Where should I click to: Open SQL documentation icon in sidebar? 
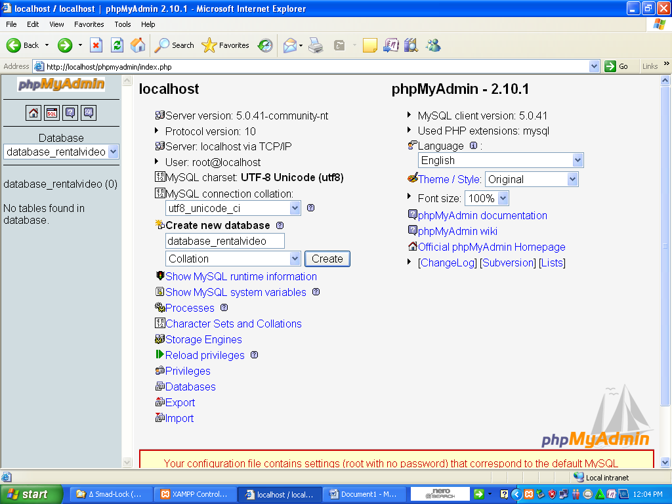[x=89, y=113]
